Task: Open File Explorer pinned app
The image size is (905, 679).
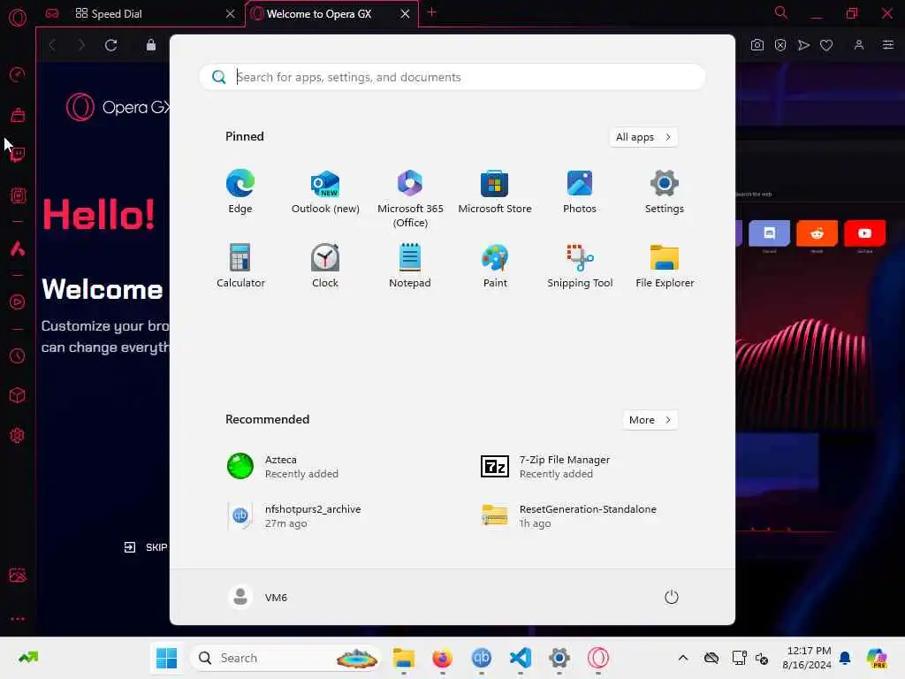Action: point(665,265)
